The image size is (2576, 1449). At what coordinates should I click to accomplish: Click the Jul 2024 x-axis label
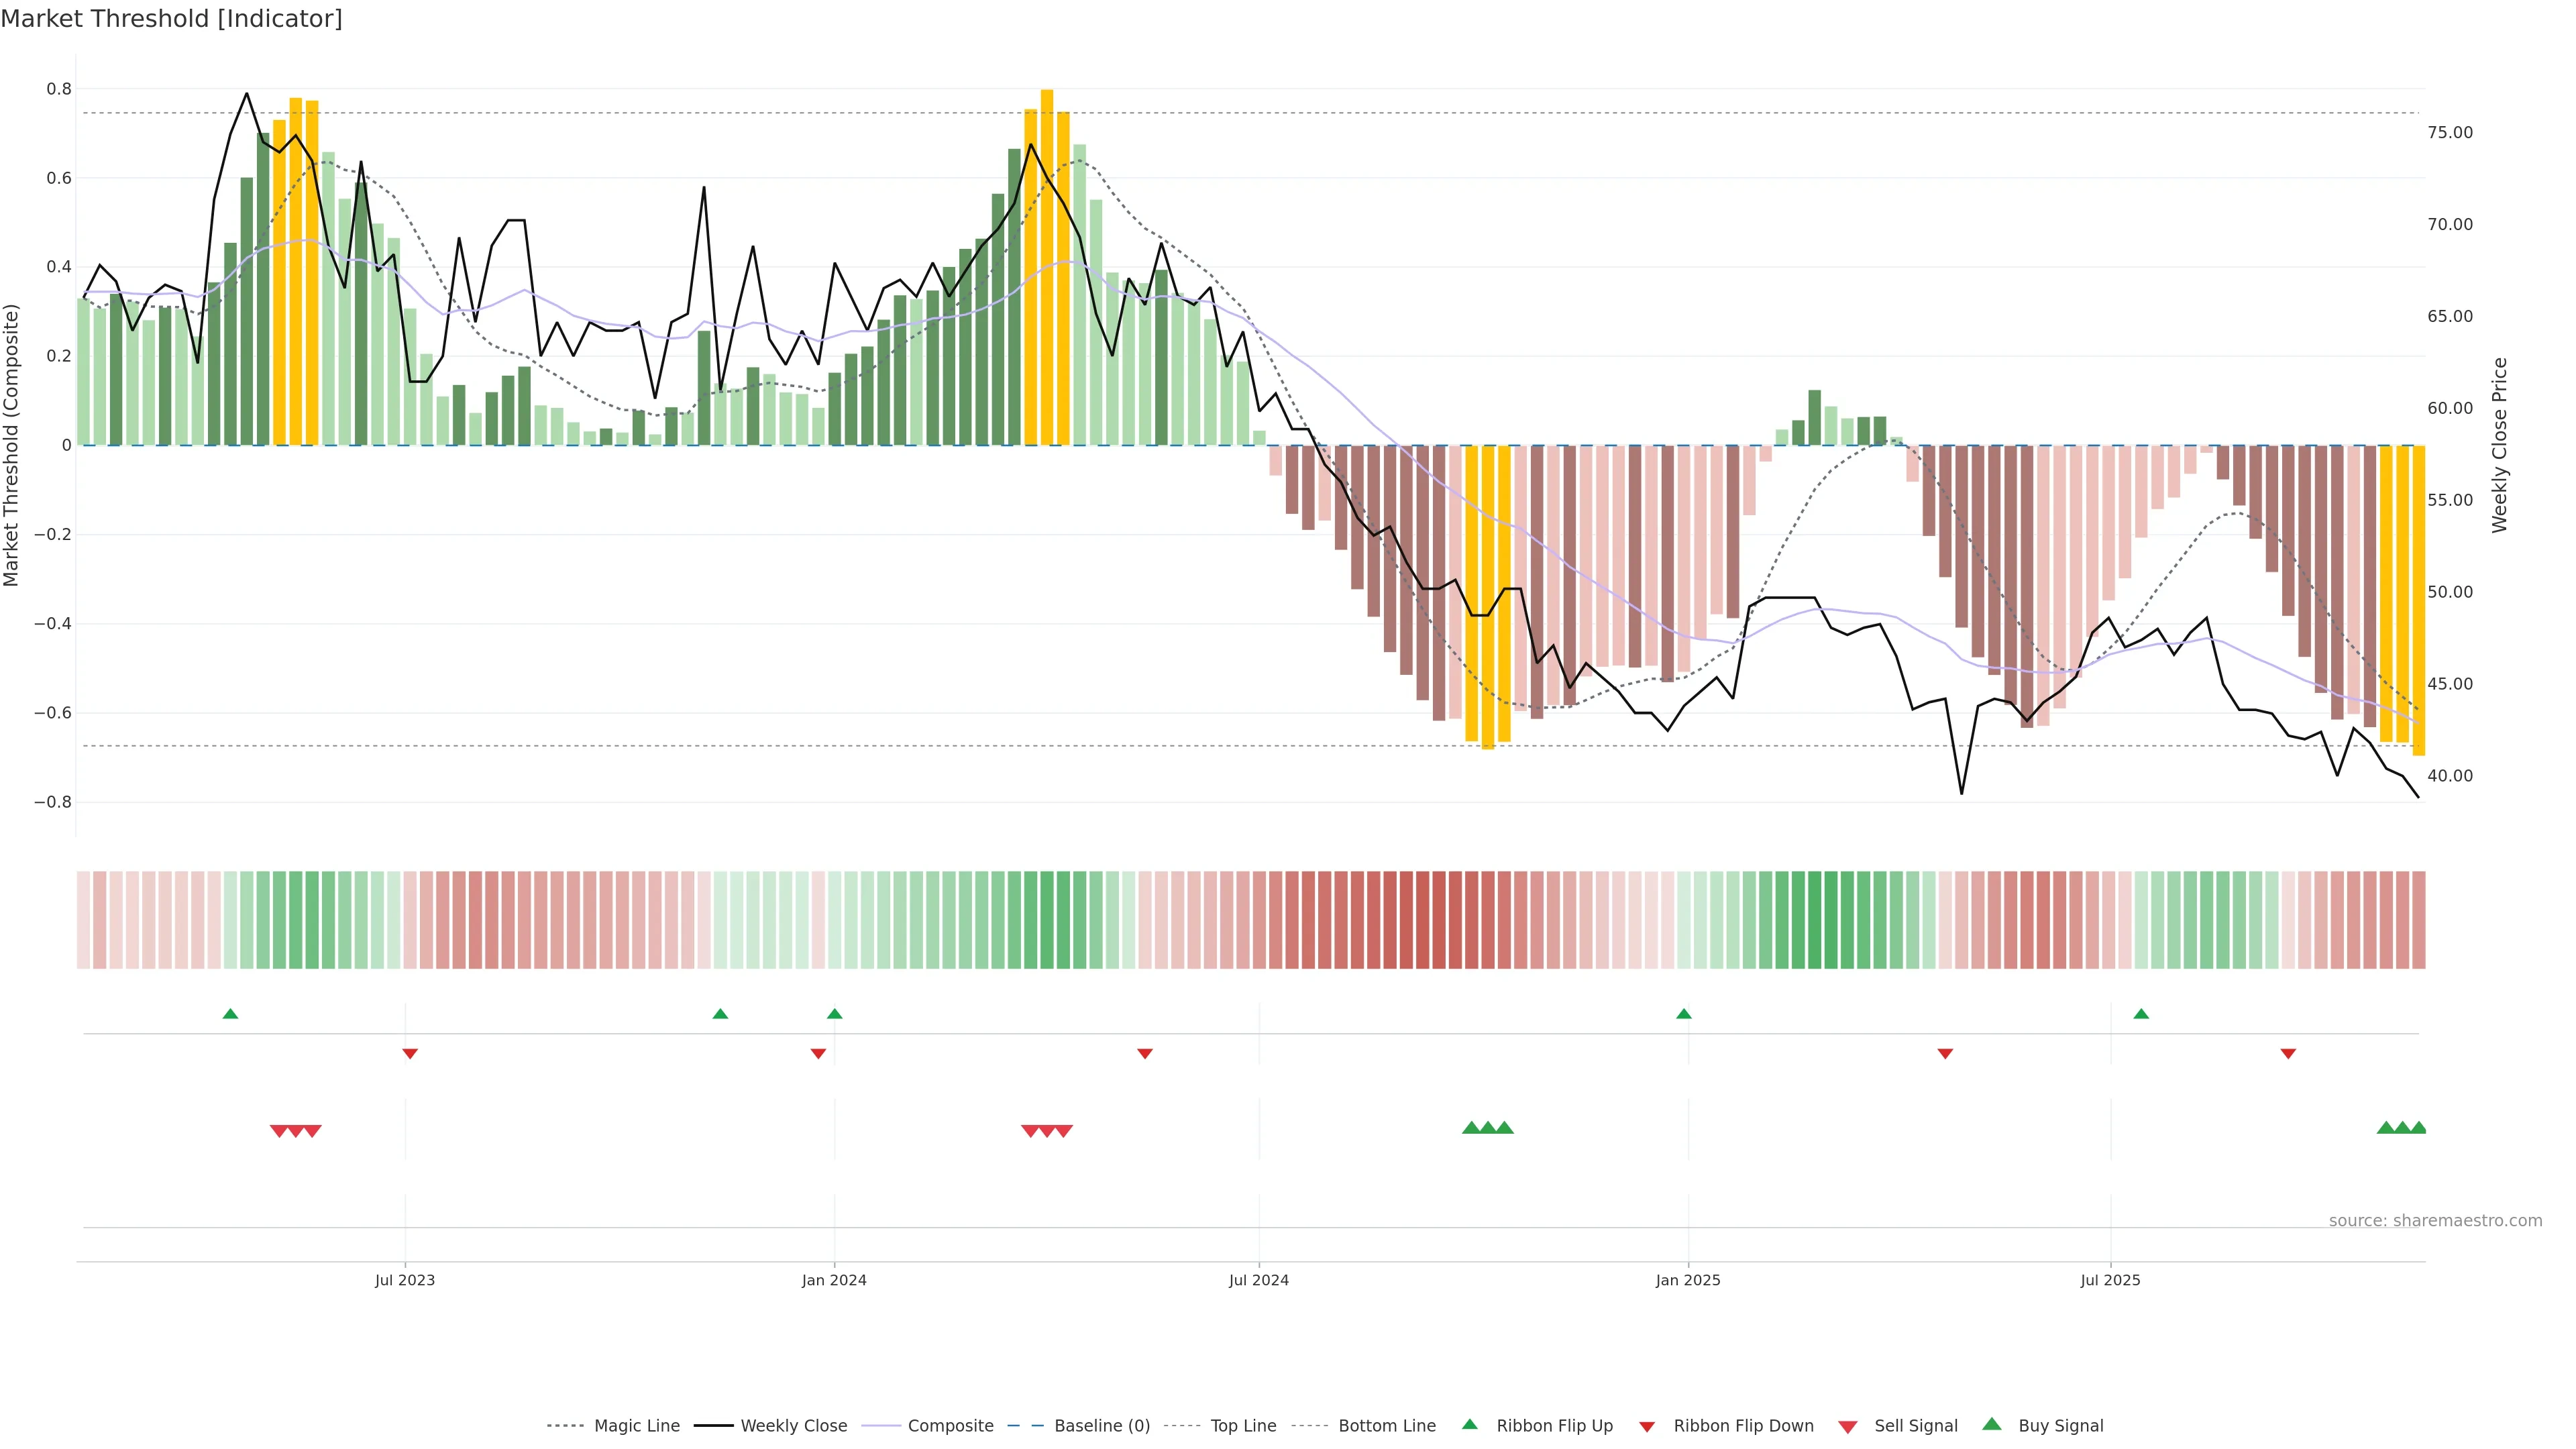1259,1280
